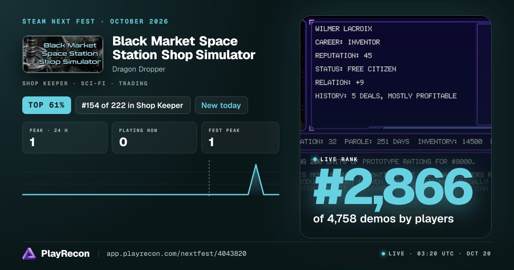Click the PAROLE: 251 DAYS status text
514x270 pixels.
tap(377, 141)
